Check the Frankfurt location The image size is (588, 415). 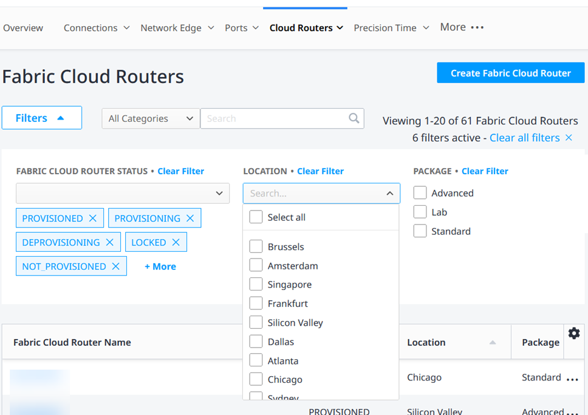click(x=256, y=303)
